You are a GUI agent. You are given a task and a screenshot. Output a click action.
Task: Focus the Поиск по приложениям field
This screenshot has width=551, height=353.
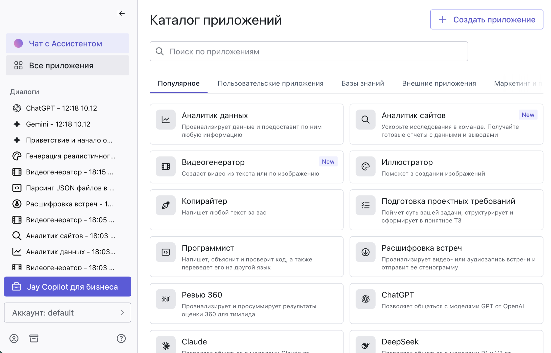click(308, 52)
